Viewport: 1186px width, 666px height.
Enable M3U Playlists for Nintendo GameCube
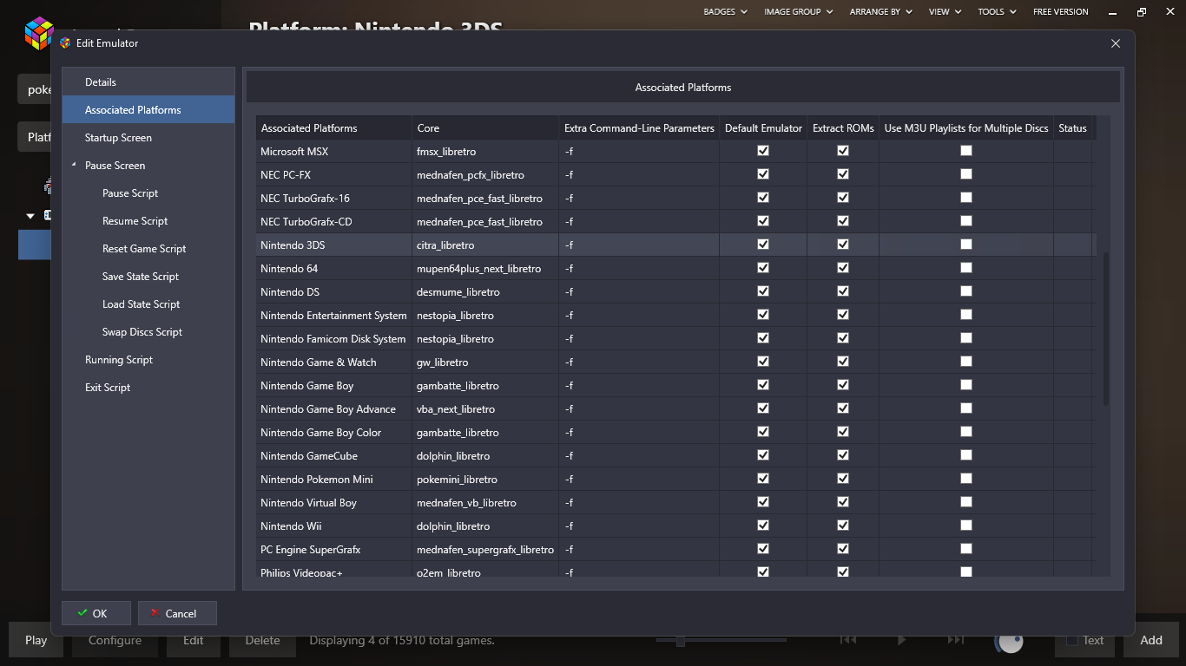(966, 455)
